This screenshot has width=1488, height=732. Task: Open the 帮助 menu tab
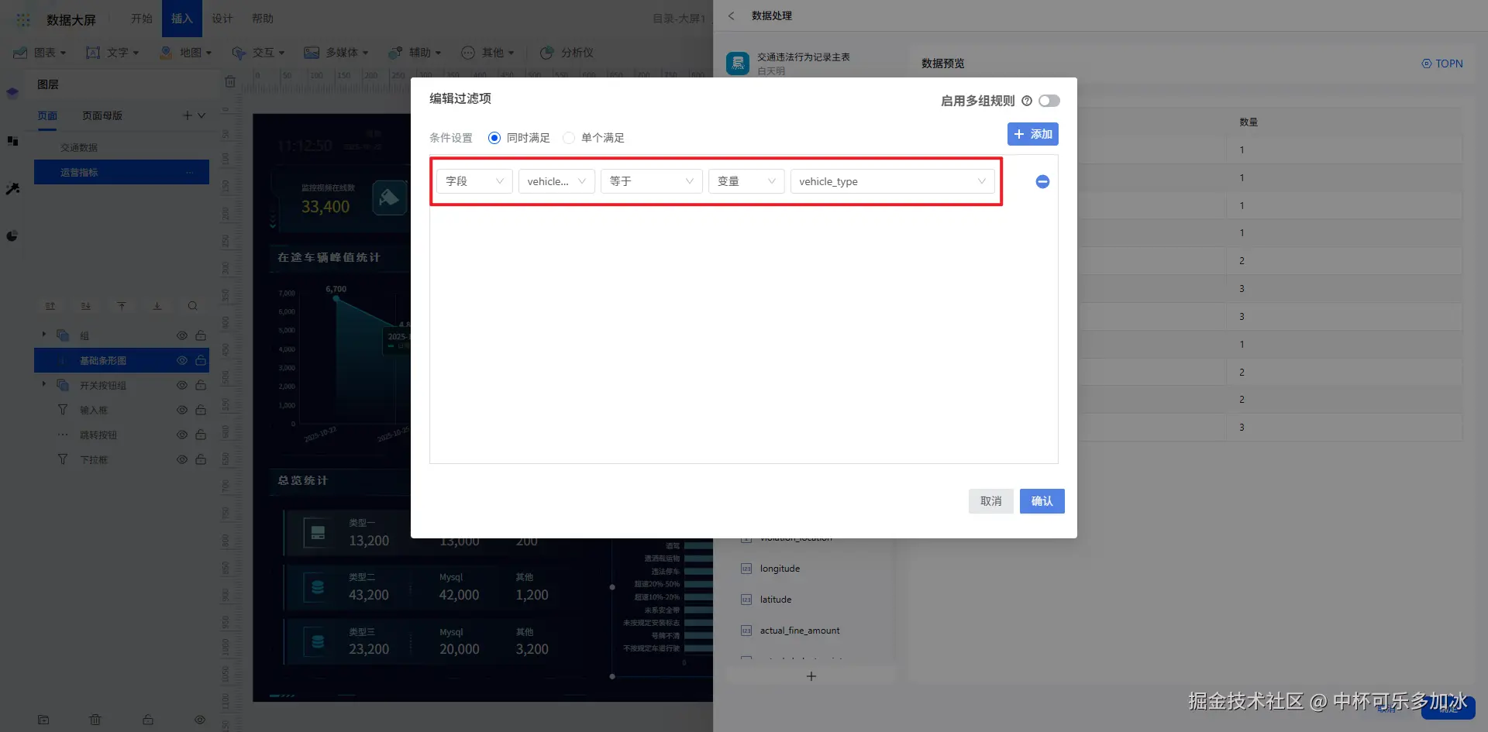pos(263,19)
